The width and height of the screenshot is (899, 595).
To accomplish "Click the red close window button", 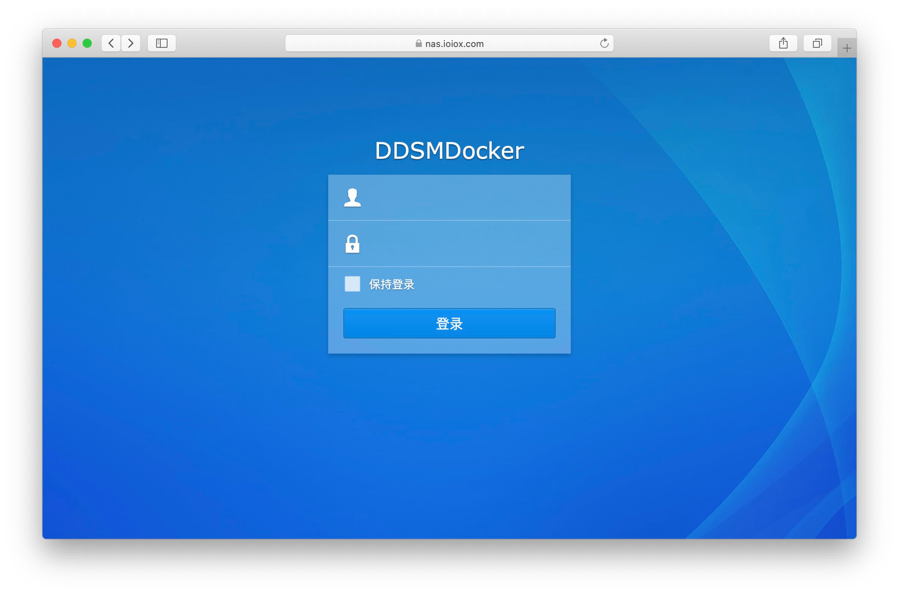I will 57,43.
